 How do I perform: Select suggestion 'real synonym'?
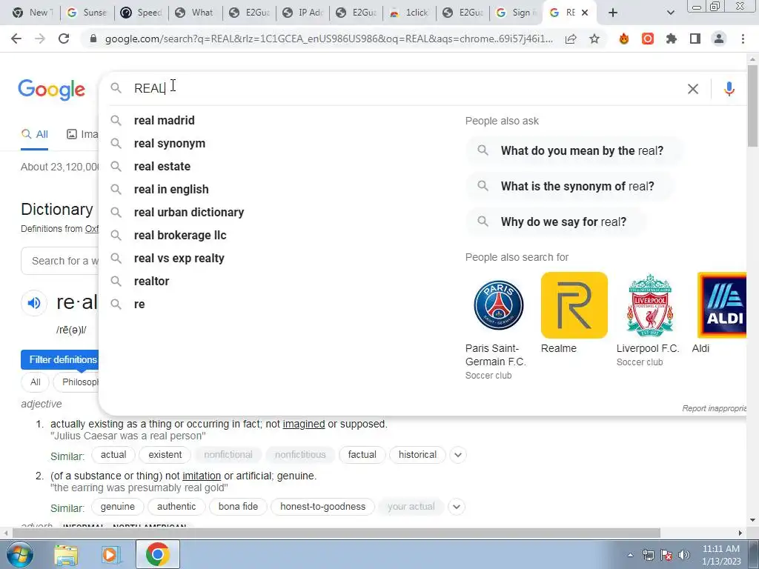pyautogui.click(x=170, y=143)
